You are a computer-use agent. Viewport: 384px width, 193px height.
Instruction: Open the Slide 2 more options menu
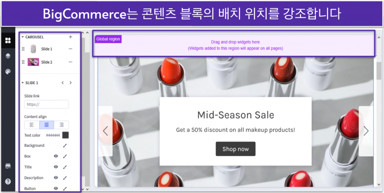(x=70, y=62)
